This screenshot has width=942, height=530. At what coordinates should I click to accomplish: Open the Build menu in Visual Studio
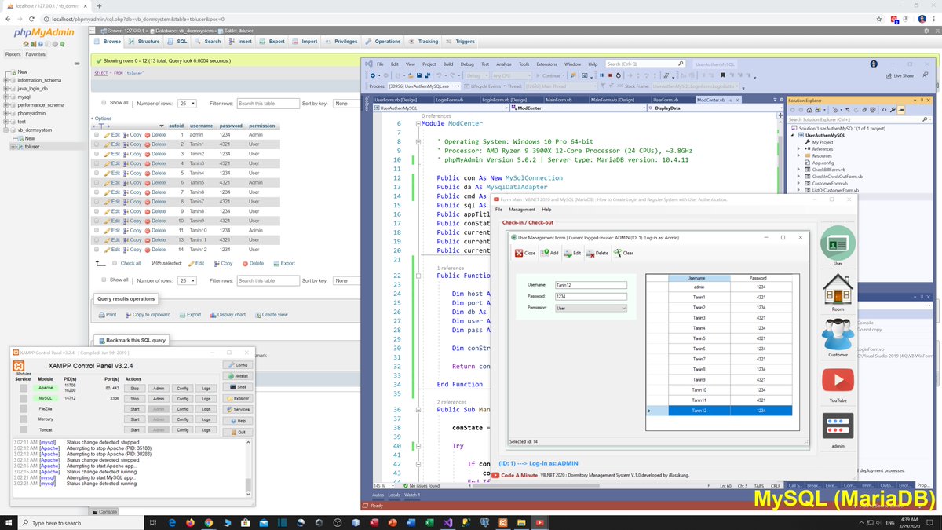point(448,64)
